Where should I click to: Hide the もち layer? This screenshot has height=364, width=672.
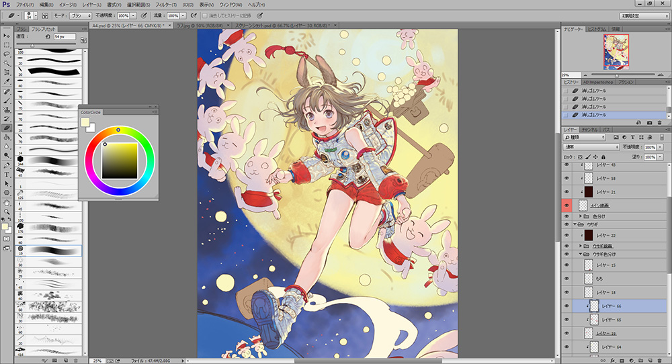(x=566, y=279)
